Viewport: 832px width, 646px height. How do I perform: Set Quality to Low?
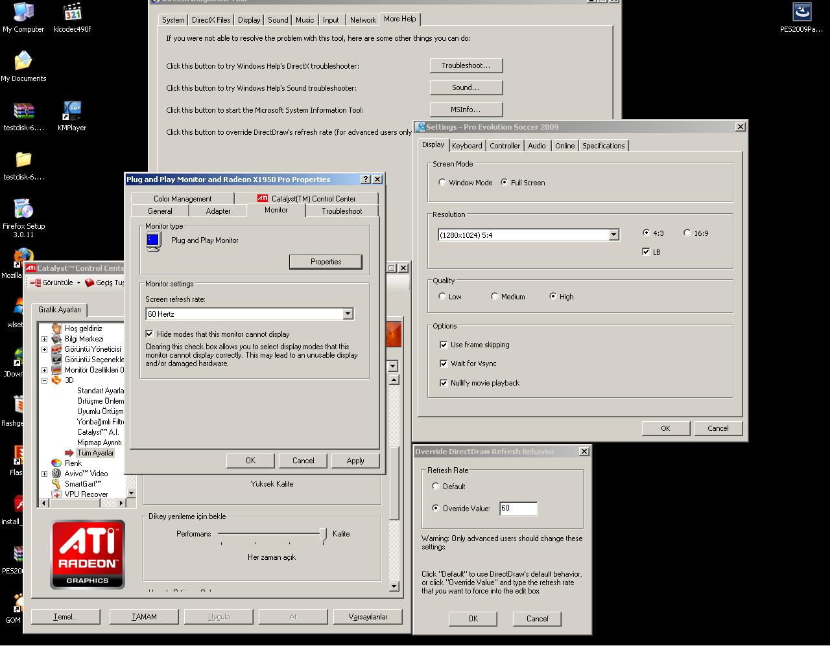tap(442, 297)
